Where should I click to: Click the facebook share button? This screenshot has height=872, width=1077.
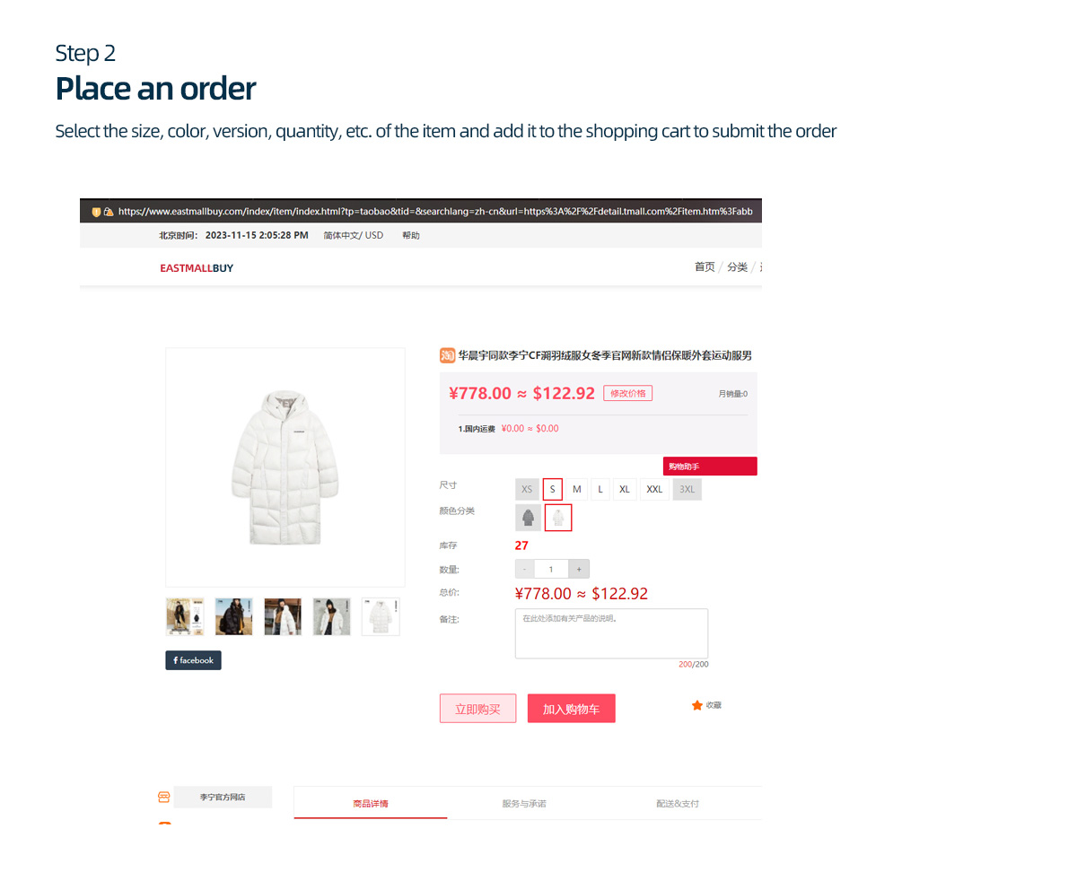click(x=193, y=660)
